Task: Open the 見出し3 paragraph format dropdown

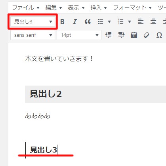Action: pyautogui.click(x=32, y=21)
